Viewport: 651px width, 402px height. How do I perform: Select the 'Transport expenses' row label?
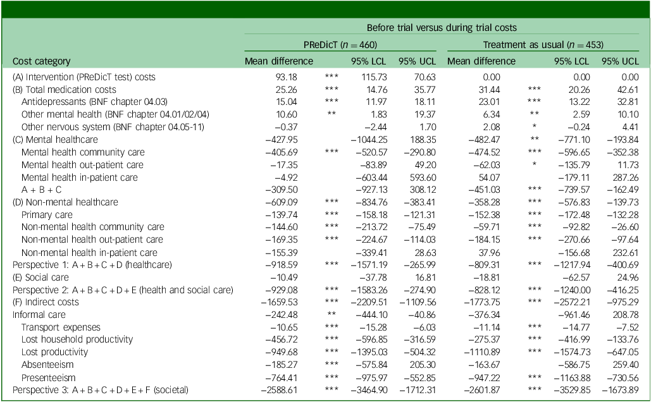(61, 327)
